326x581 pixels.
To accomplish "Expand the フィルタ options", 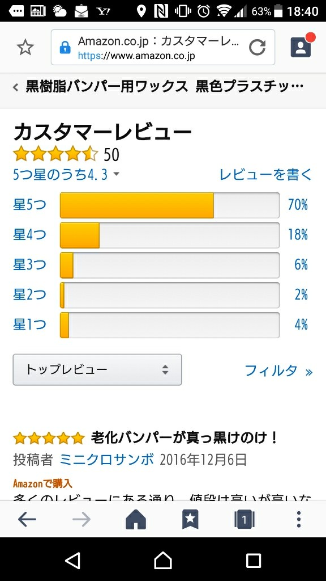I will 278,371.
